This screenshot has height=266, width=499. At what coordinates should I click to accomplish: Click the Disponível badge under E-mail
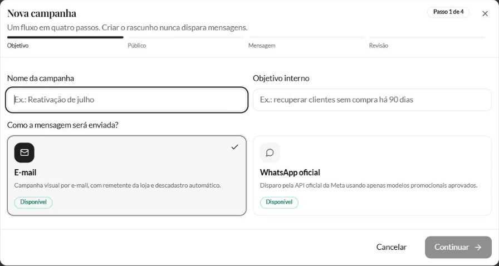33,202
